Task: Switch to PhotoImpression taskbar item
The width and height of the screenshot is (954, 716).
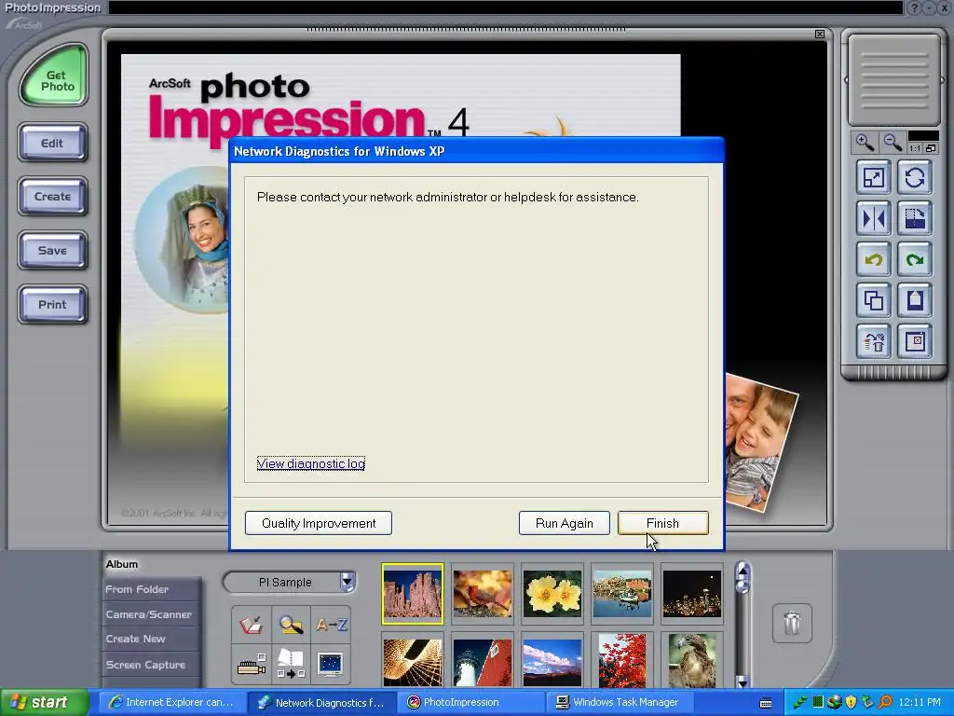Action: click(x=470, y=703)
